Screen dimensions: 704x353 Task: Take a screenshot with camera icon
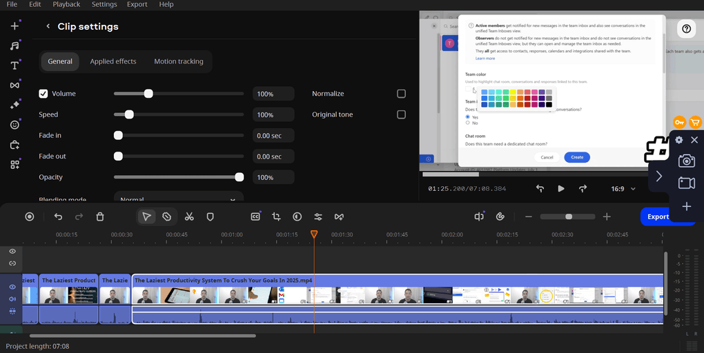click(x=687, y=161)
